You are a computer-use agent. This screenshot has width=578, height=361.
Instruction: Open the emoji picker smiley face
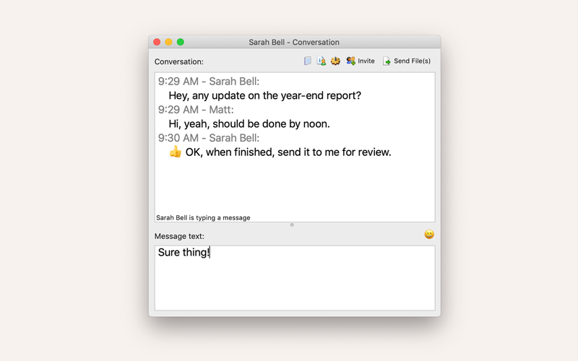click(x=429, y=234)
